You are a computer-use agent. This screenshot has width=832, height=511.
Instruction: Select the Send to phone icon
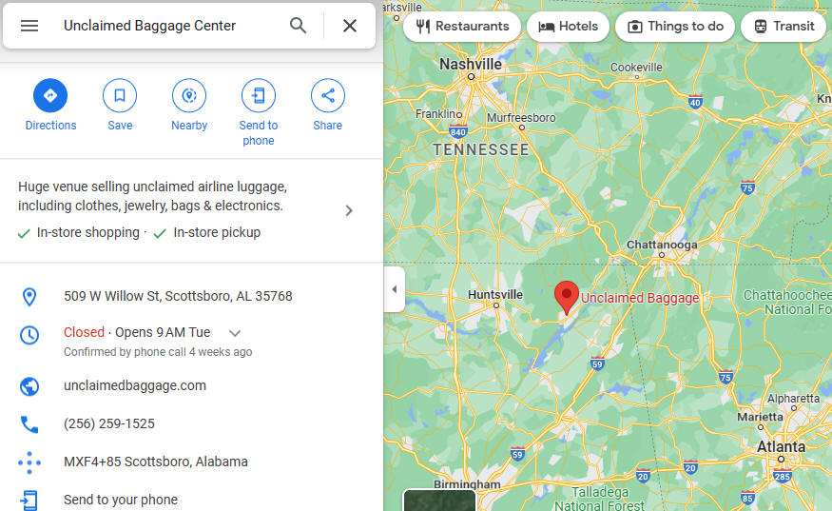click(x=259, y=95)
